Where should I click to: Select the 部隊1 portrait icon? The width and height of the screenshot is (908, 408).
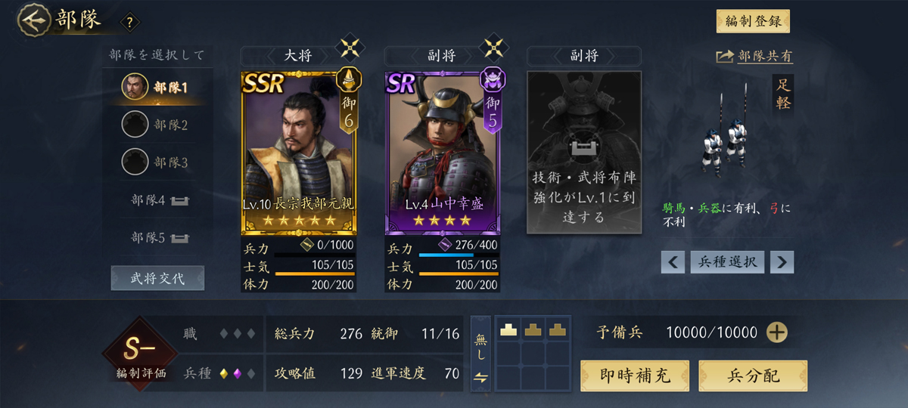[x=135, y=87]
